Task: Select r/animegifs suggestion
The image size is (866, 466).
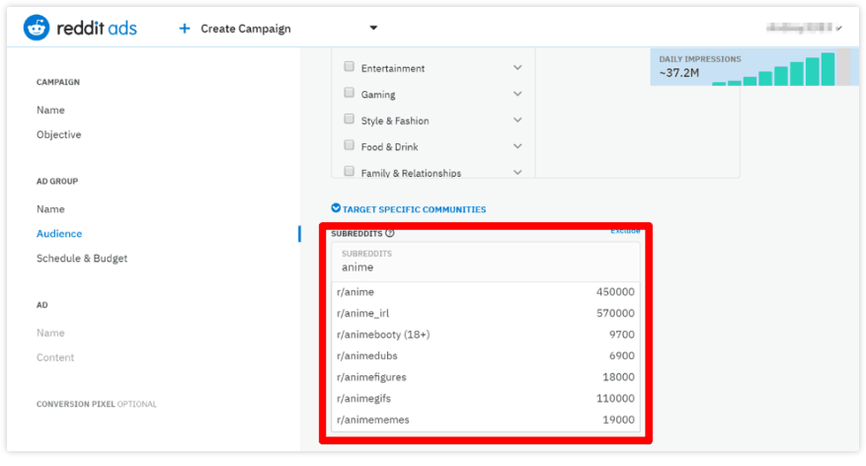Action: click(x=486, y=399)
